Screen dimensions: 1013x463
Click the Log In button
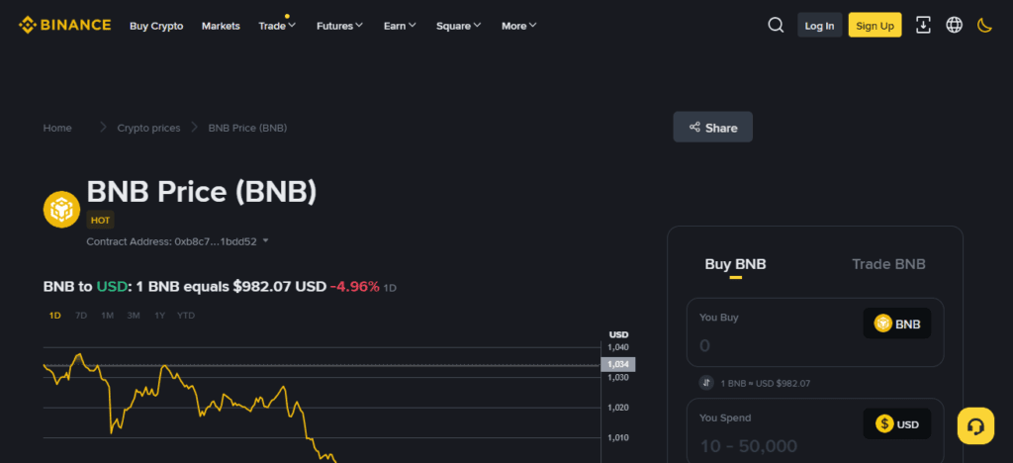[819, 26]
